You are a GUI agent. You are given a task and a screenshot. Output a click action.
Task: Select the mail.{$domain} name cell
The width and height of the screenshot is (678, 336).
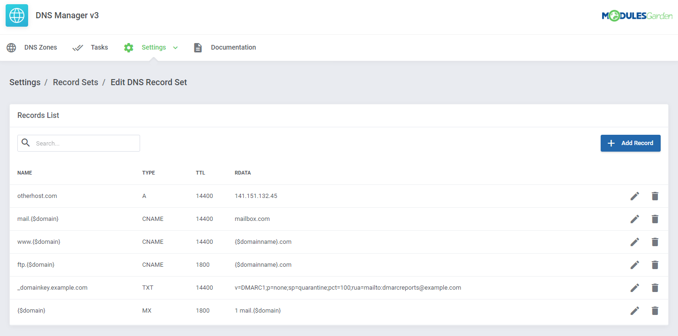(38, 219)
